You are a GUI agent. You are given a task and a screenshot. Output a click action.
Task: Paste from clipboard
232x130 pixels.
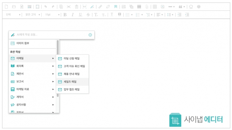point(77,7)
